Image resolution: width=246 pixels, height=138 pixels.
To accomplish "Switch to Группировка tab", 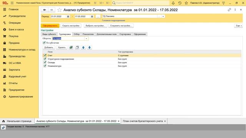I will tap(65, 34).
